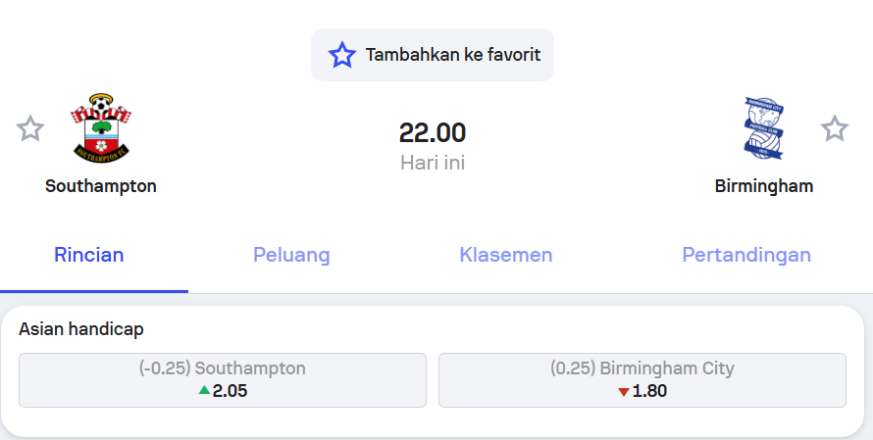Viewport: 873px width, 440px height.
Task: Switch to the Peluang tab
Action: 291,256
